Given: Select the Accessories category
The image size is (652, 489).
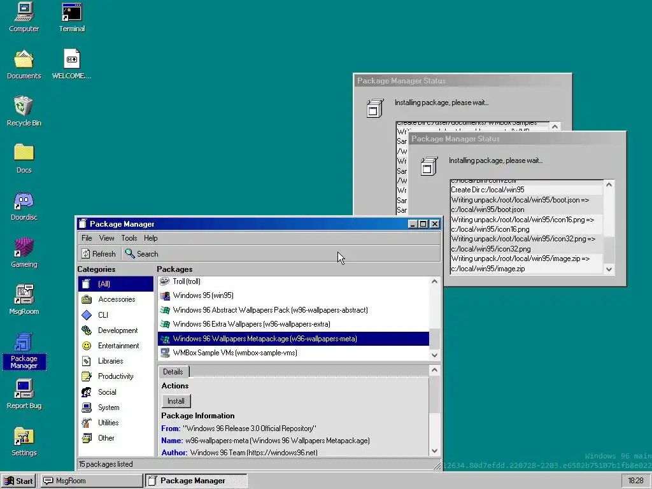Looking at the screenshot, I should [x=116, y=299].
